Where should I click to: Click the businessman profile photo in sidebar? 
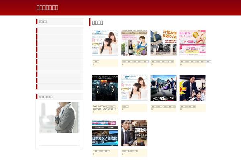pyautogui.click(x=59, y=118)
